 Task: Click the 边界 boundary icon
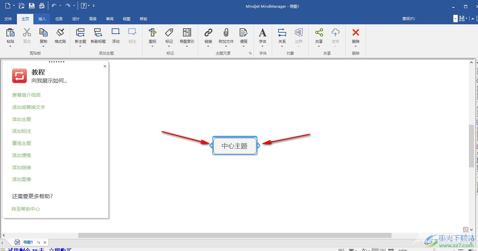click(299, 33)
